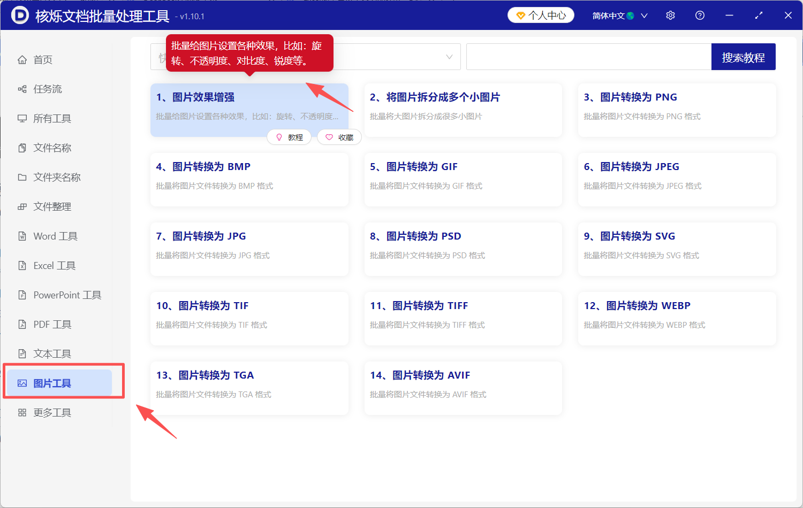This screenshot has height=508, width=803.
Task: Click the 文件整理 file organizing icon
Action: pyautogui.click(x=22, y=206)
